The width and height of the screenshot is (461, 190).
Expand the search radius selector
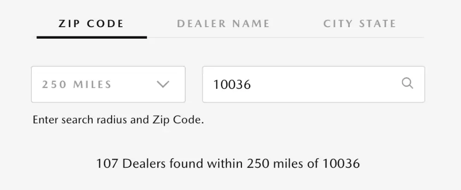(x=108, y=84)
